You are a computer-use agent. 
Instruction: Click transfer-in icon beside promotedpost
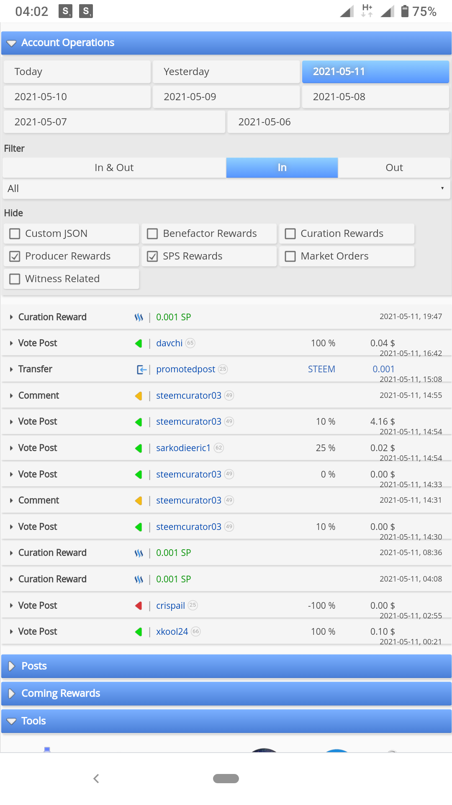click(x=141, y=369)
